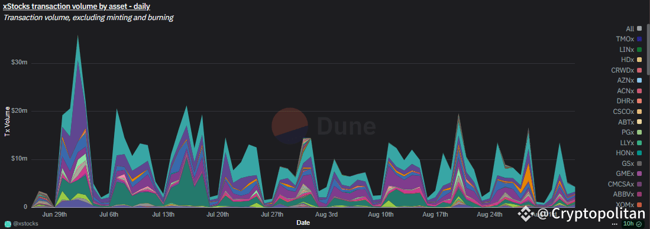Screen dimensions: 650x229
Task: Toggle DHRx legend entry
Action: [630, 101]
